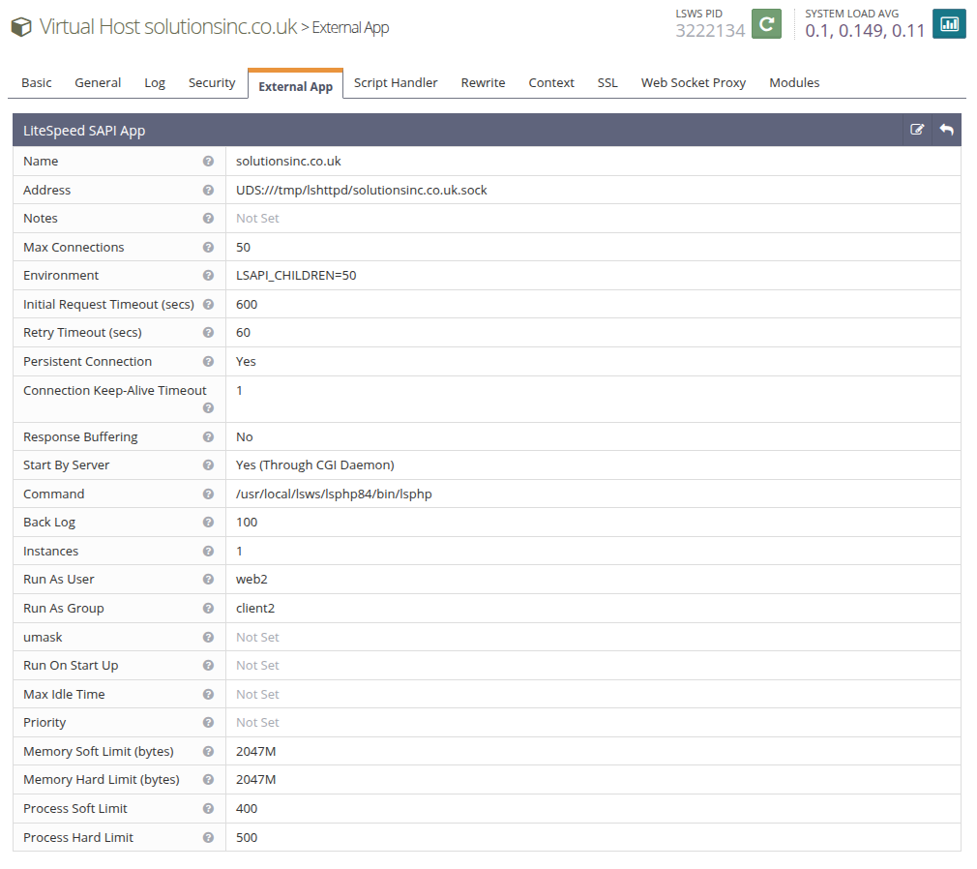
Task: Open the real-time stats chart icon
Action: 948,24
